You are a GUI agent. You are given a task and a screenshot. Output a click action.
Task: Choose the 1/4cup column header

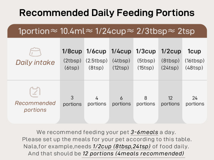click(121, 51)
